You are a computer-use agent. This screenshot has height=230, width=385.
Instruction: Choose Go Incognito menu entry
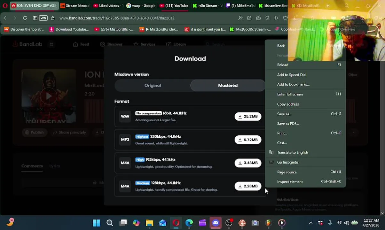pyautogui.click(x=305, y=162)
